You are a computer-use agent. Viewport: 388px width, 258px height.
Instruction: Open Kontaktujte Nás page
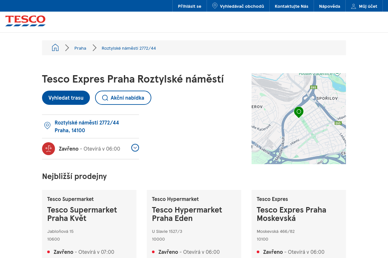pyautogui.click(x=292, y=6)
